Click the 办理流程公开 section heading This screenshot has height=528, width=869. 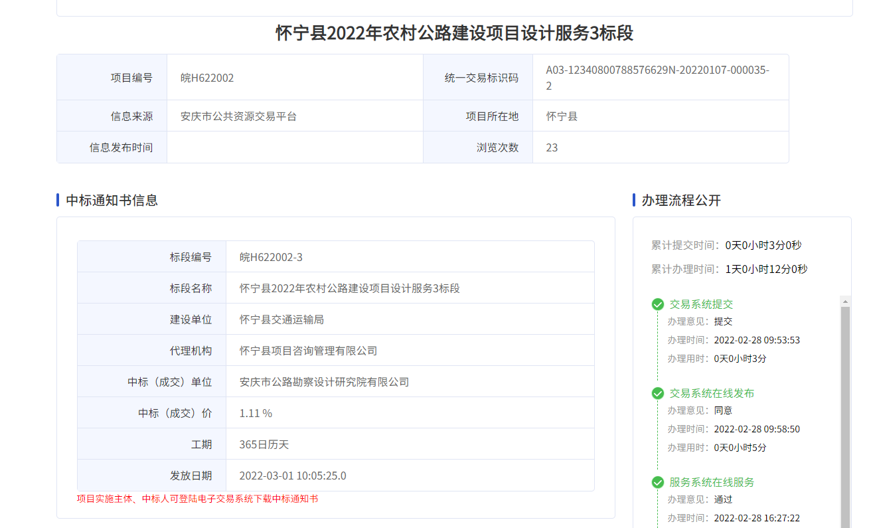point(680,200)
